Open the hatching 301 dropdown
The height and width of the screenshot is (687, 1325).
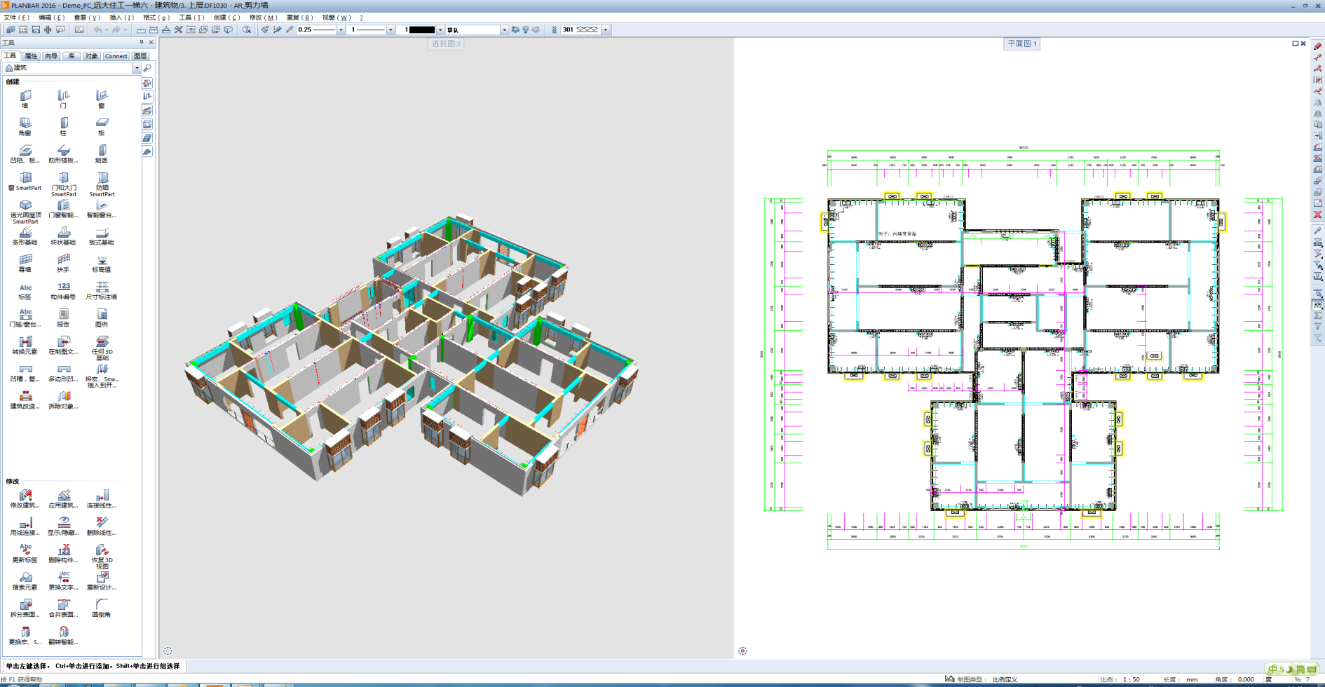605,30
